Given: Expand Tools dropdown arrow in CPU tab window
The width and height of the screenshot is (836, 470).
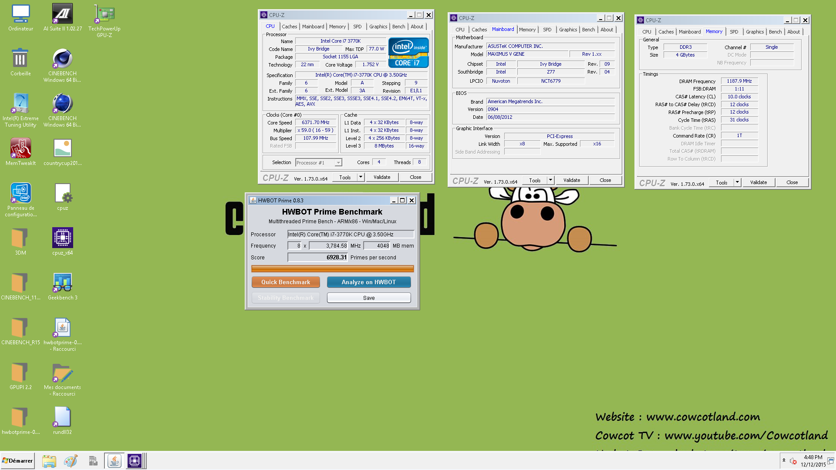Looking at the screenshot, I should coord(361,177).
